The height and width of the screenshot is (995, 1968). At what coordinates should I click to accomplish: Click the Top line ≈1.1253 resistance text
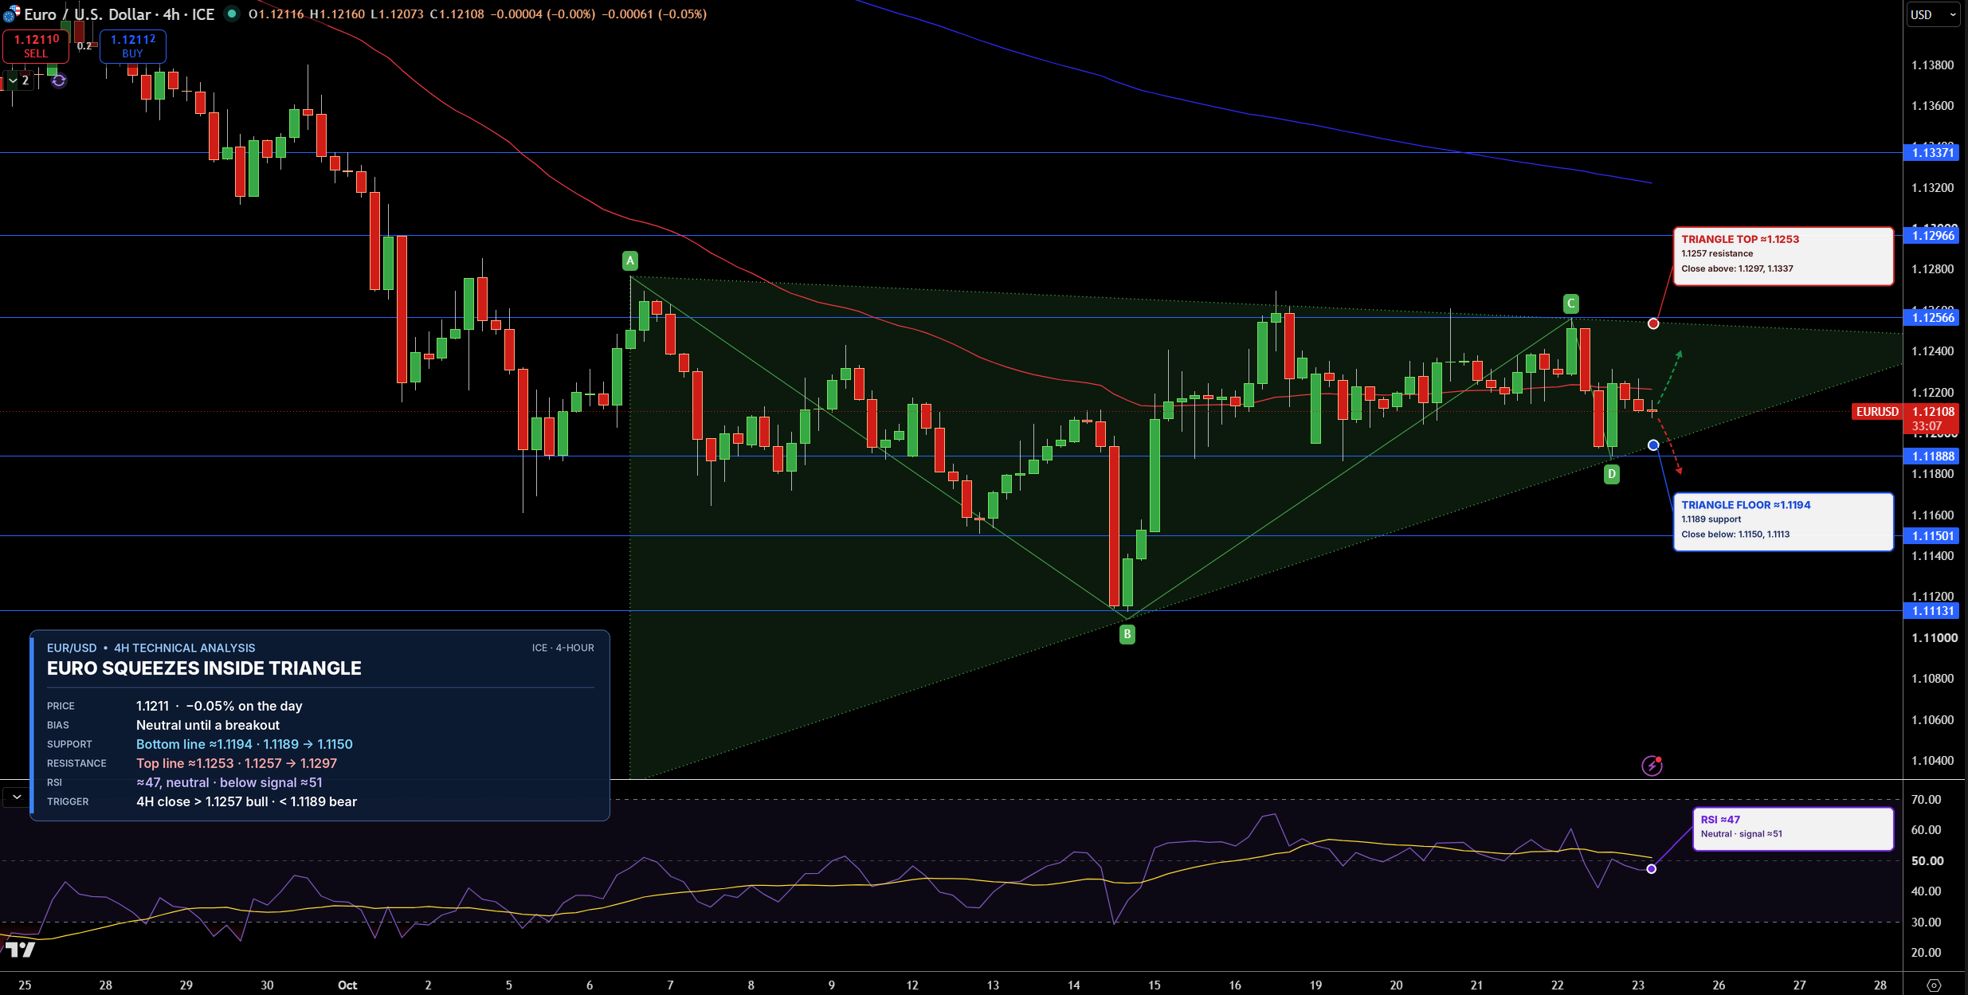[237, 763]
